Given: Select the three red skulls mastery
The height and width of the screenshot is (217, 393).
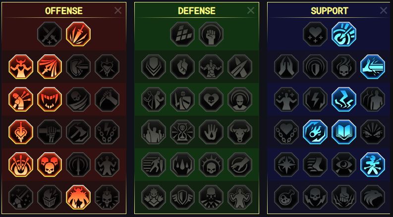Looking at the screenshot, I should coord(50,165).
